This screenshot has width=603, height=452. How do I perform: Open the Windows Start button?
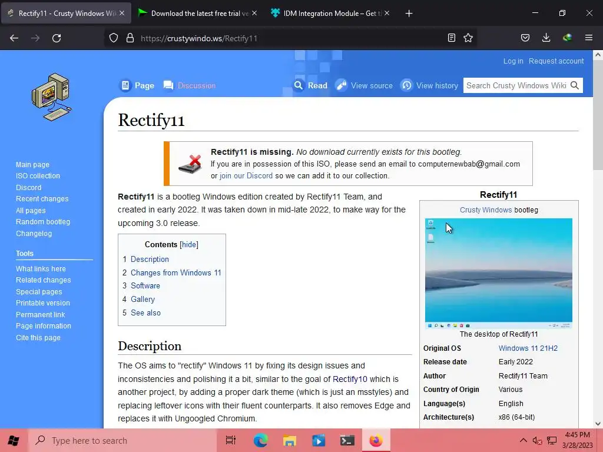tap(14, 440)
